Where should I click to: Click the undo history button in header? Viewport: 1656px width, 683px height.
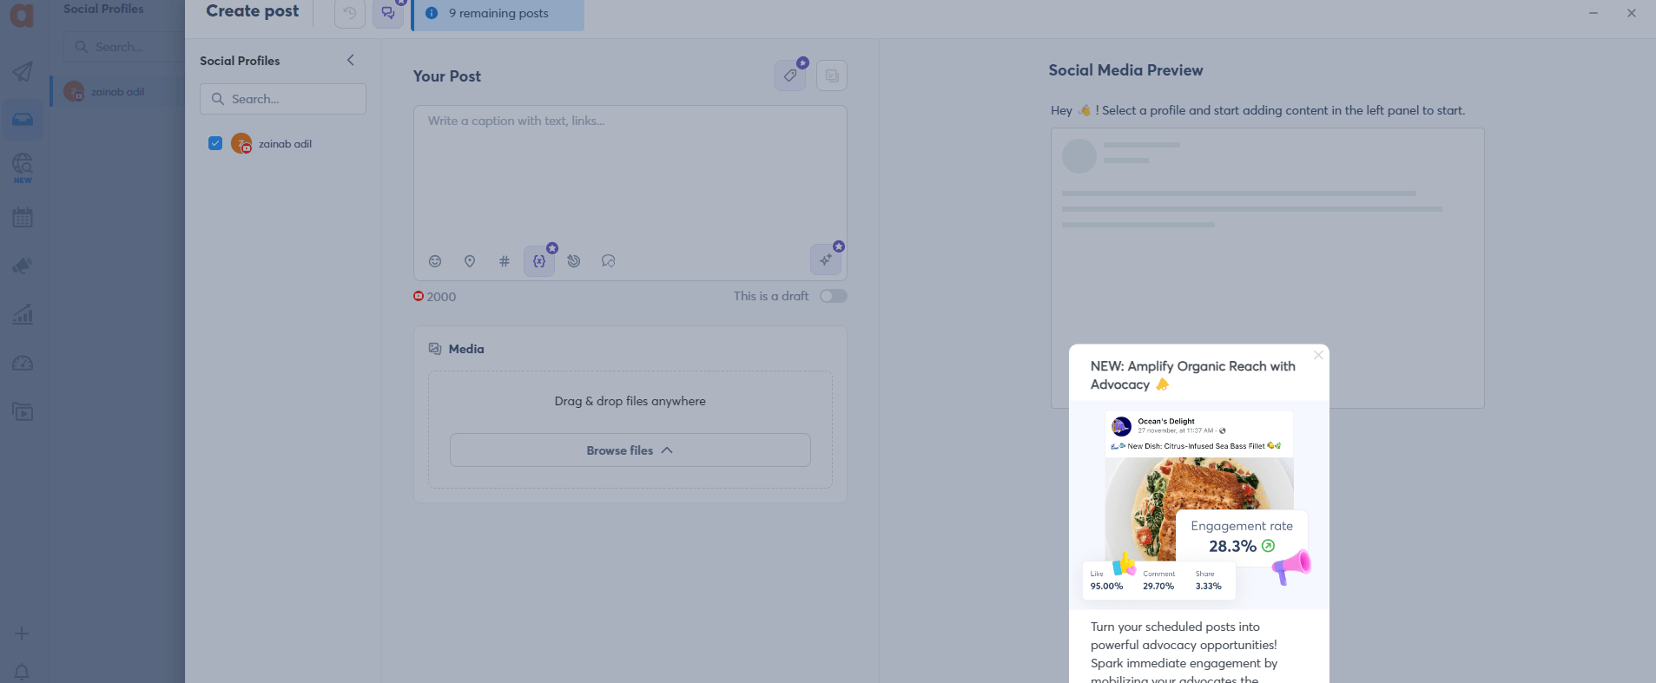point(350,13)
